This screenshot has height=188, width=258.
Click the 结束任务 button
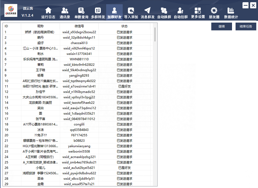tap(246, 27)
